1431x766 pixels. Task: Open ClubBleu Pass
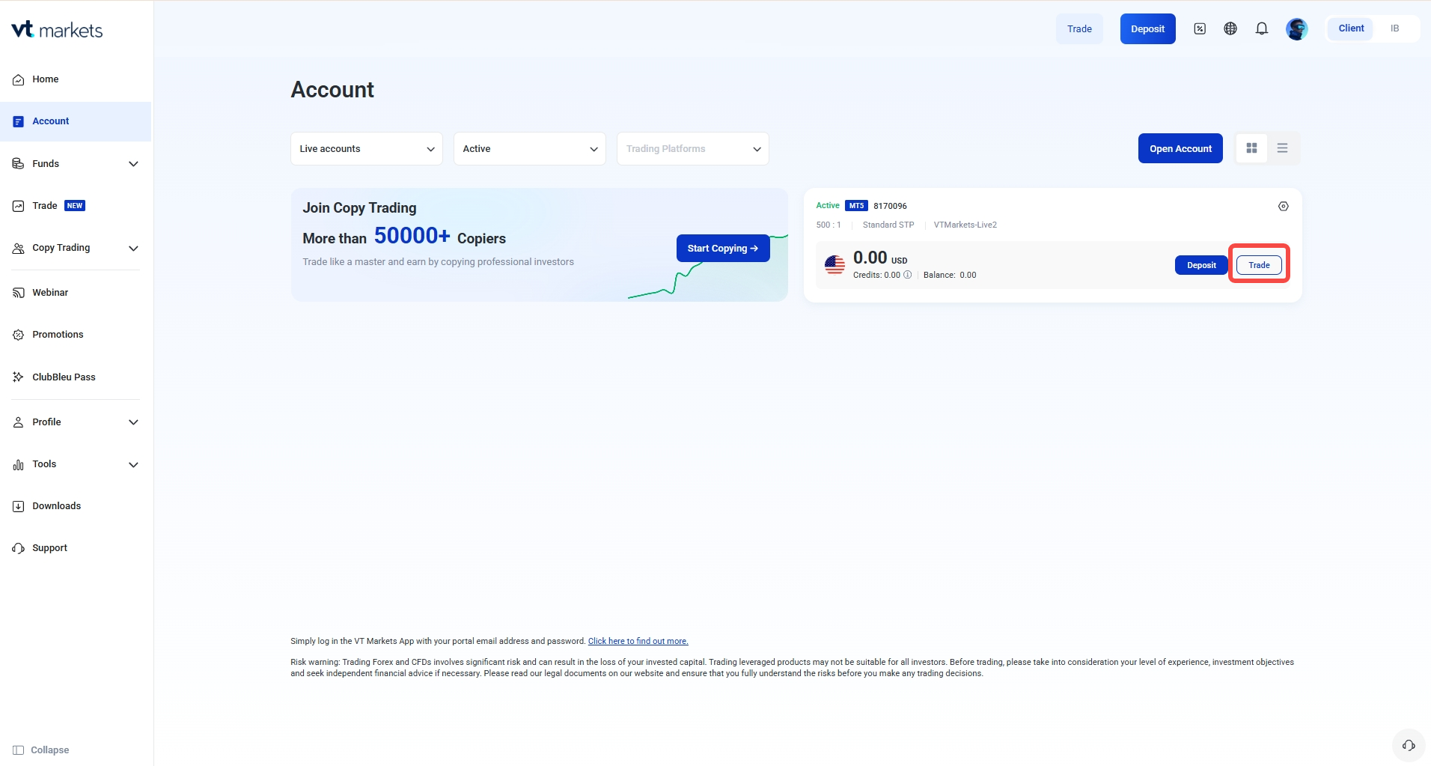(76, 377)
